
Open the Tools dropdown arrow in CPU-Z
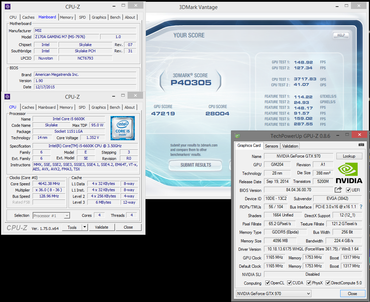[85, 227]
